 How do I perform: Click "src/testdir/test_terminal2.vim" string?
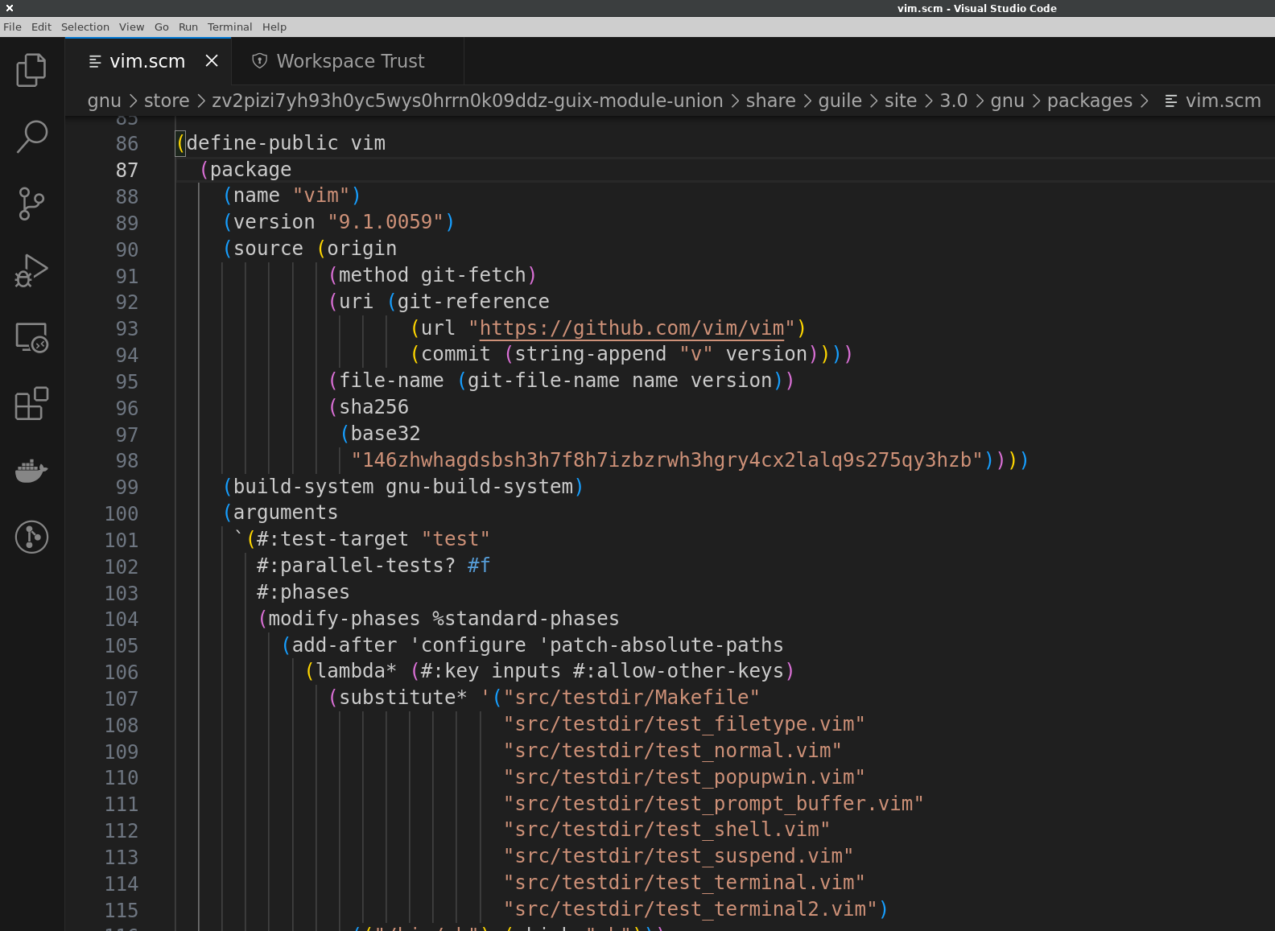point(690,909)
